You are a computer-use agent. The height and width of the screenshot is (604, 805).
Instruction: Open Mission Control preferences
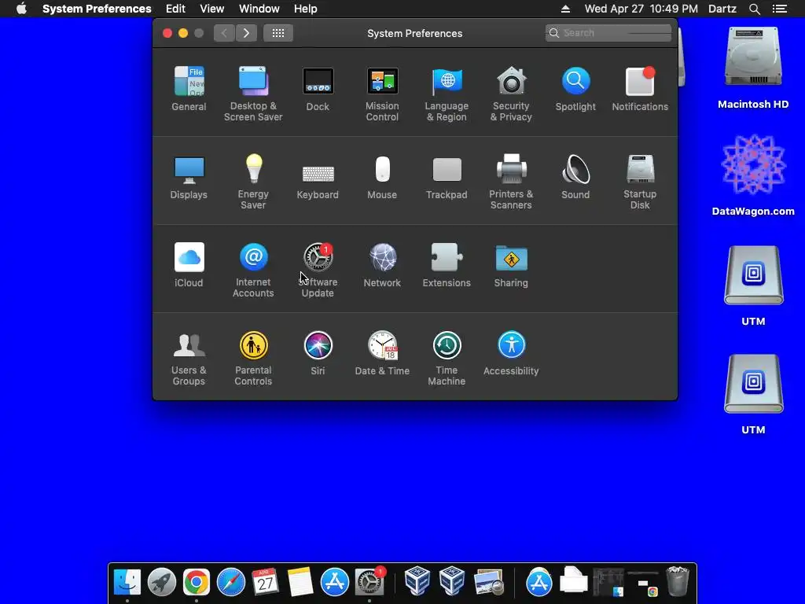coord(382,94)
